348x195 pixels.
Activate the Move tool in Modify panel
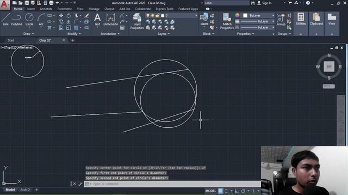click(x=61, y=16)
